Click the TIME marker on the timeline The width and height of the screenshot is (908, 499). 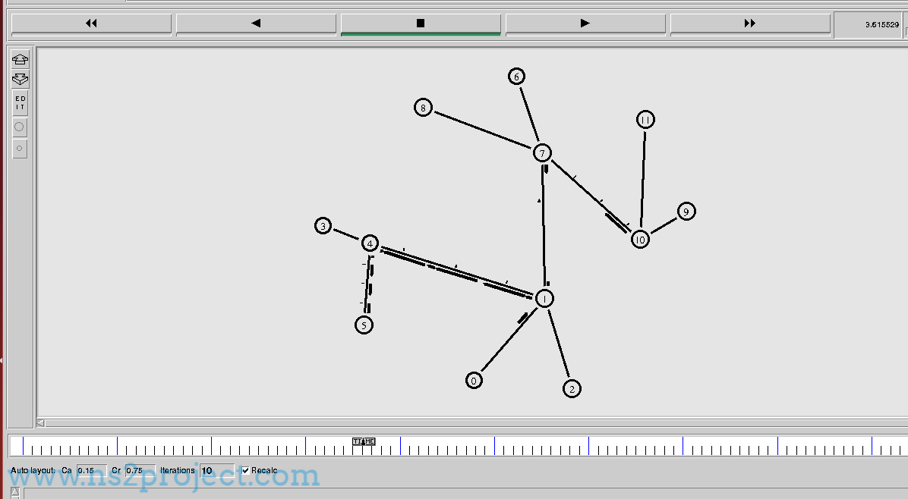364,441
